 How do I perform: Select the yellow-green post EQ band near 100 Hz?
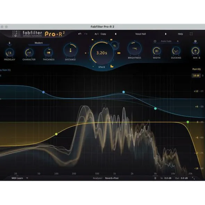click(x=56, y=134)
